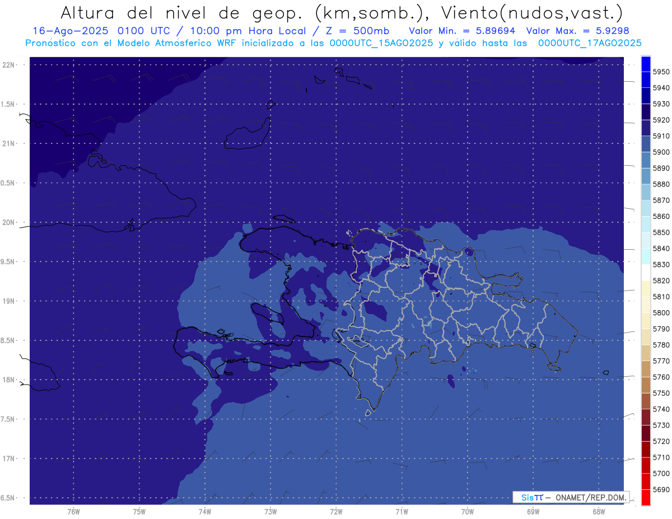The image size is (672, 519).
Task: Click the 'Valor Min. = 5.89694' text
Action: click(x=462, y=31)
